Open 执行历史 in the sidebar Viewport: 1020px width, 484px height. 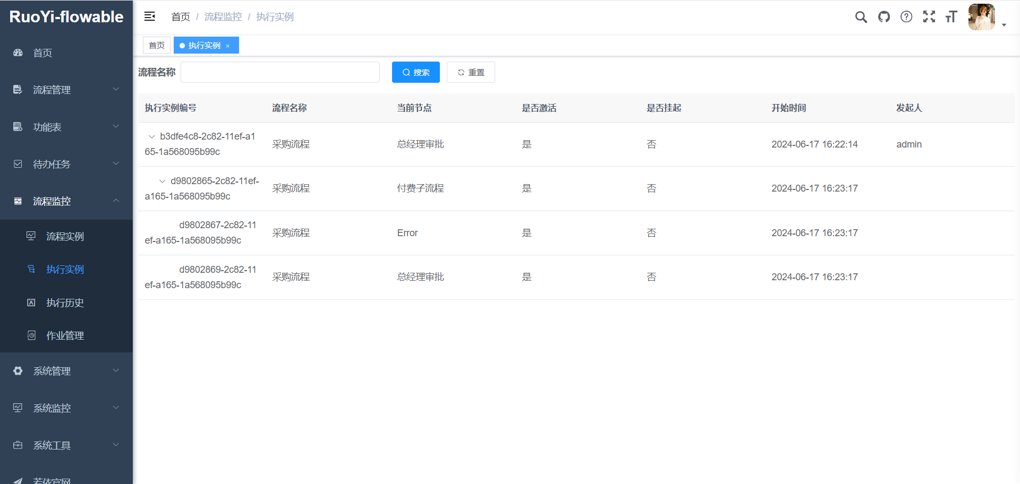pos(65,302)
